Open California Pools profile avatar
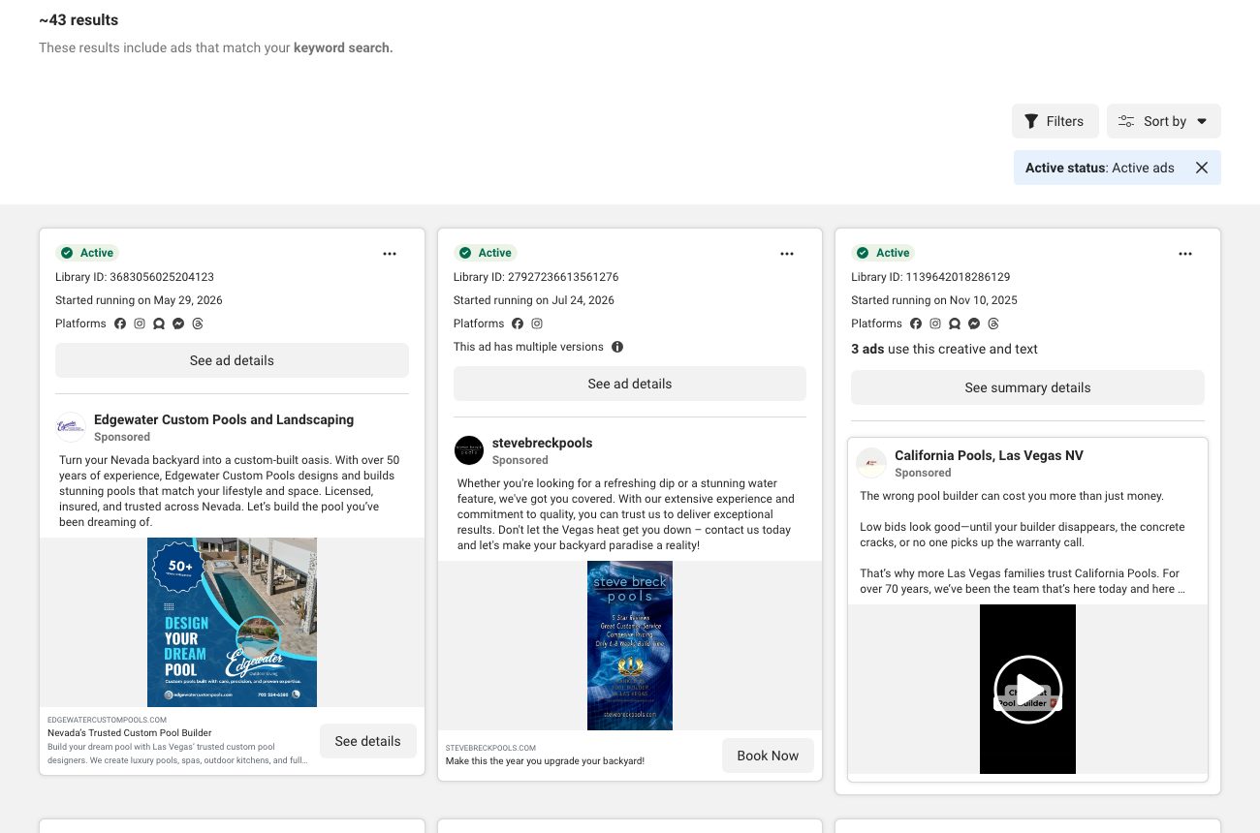The height and width of the screenshot is (833, 1260). tap(871, 463)
